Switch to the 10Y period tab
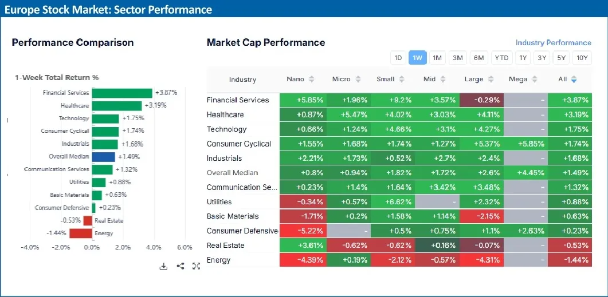 coord(582,58)
